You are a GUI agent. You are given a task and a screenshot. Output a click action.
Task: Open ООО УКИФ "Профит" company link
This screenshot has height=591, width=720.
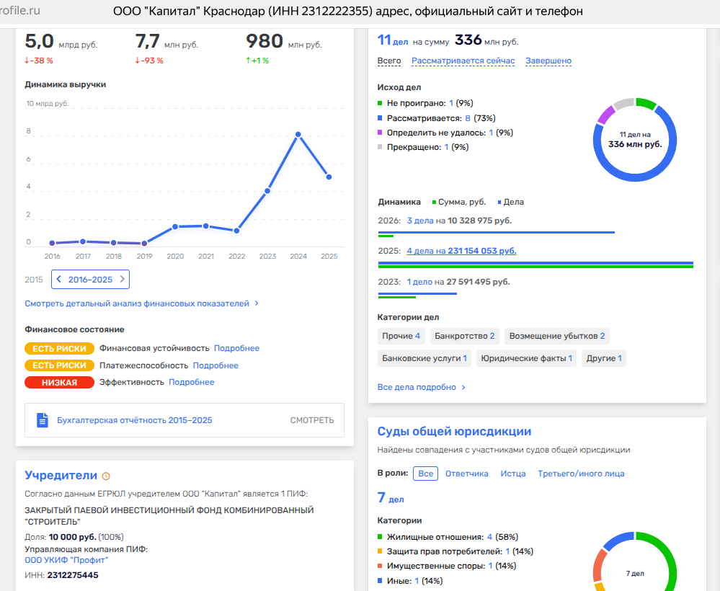coord(66,560)
